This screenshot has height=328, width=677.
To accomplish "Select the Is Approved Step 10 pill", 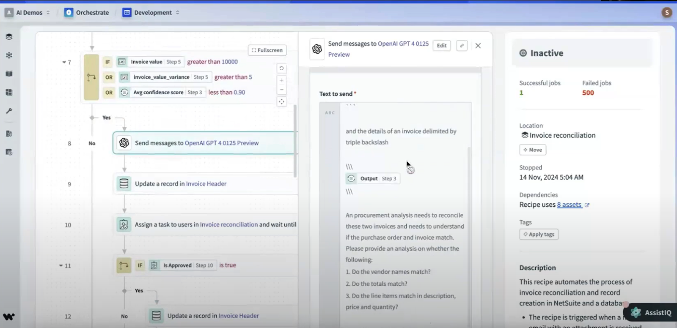I will 183,265.
